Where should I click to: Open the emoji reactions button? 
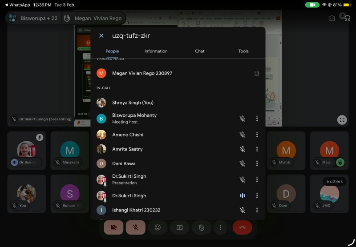pyautogui.click(x=158, y=227)
